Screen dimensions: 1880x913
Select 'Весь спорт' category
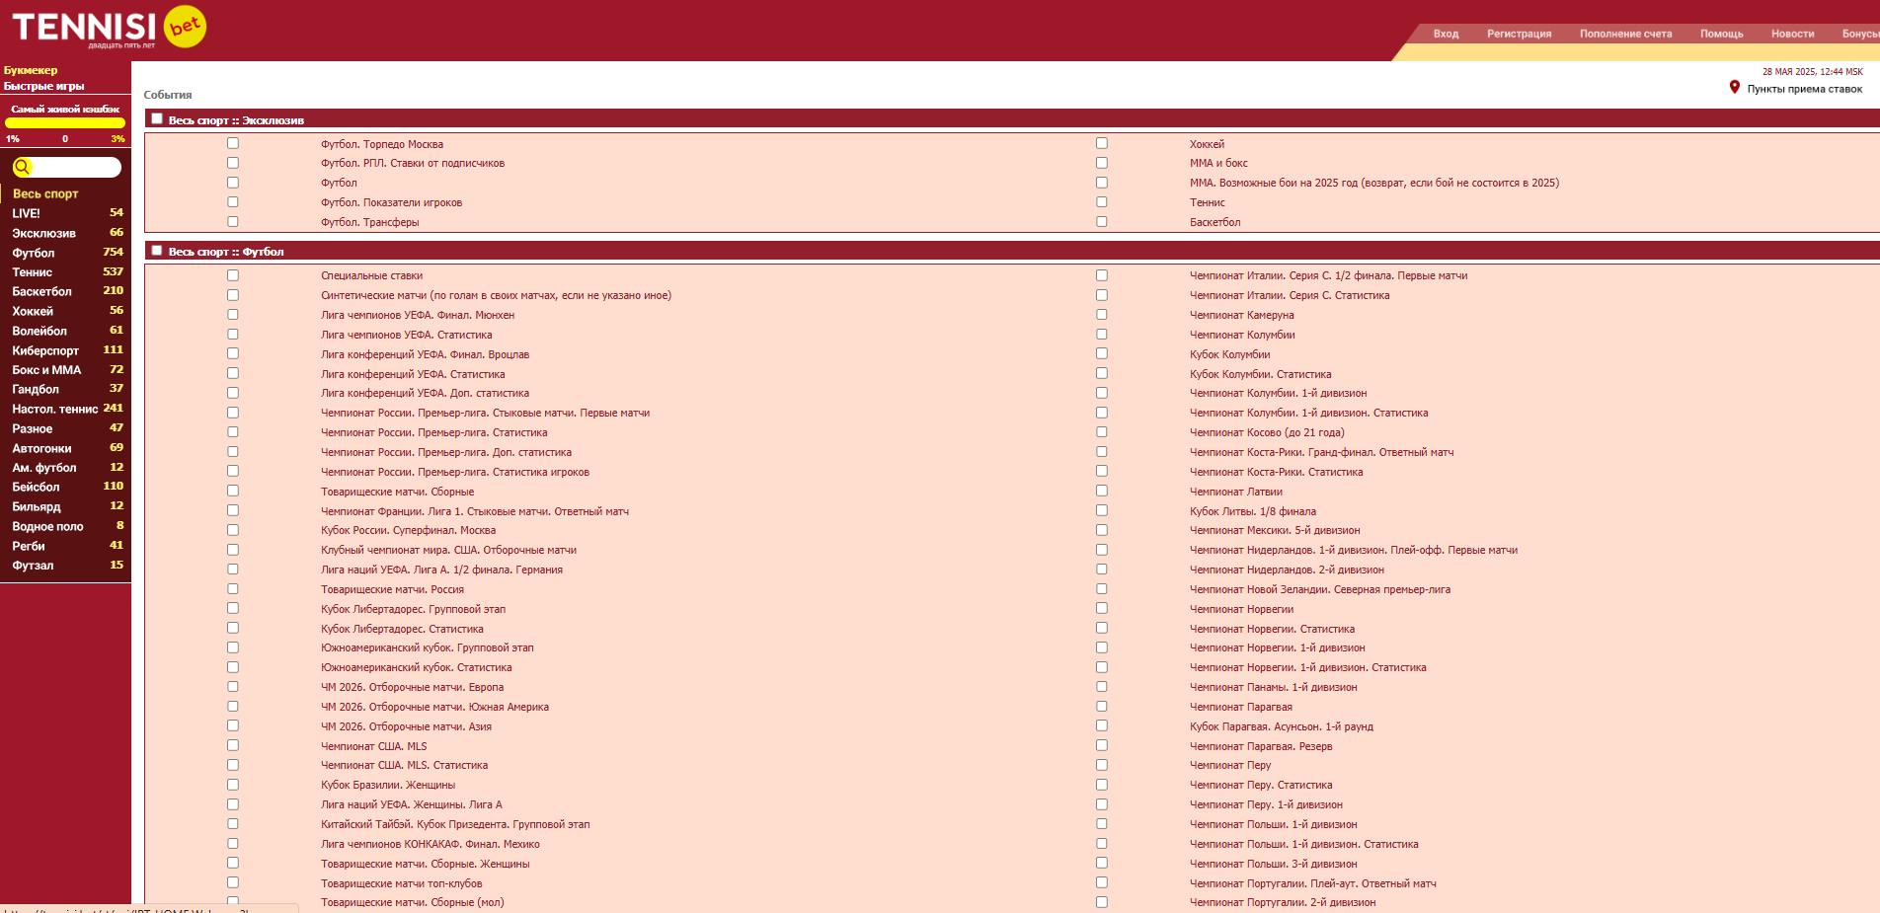coord(45,193)
